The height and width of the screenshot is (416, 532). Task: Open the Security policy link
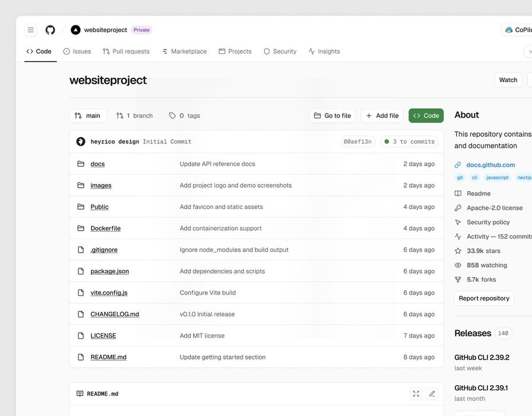(x=488, y=222)
